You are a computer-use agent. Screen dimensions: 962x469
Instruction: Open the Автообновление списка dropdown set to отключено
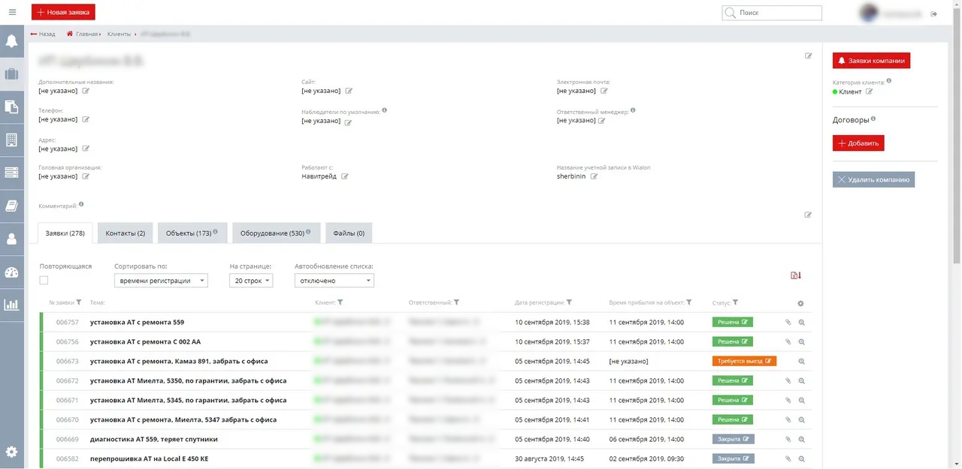point(334,280)
